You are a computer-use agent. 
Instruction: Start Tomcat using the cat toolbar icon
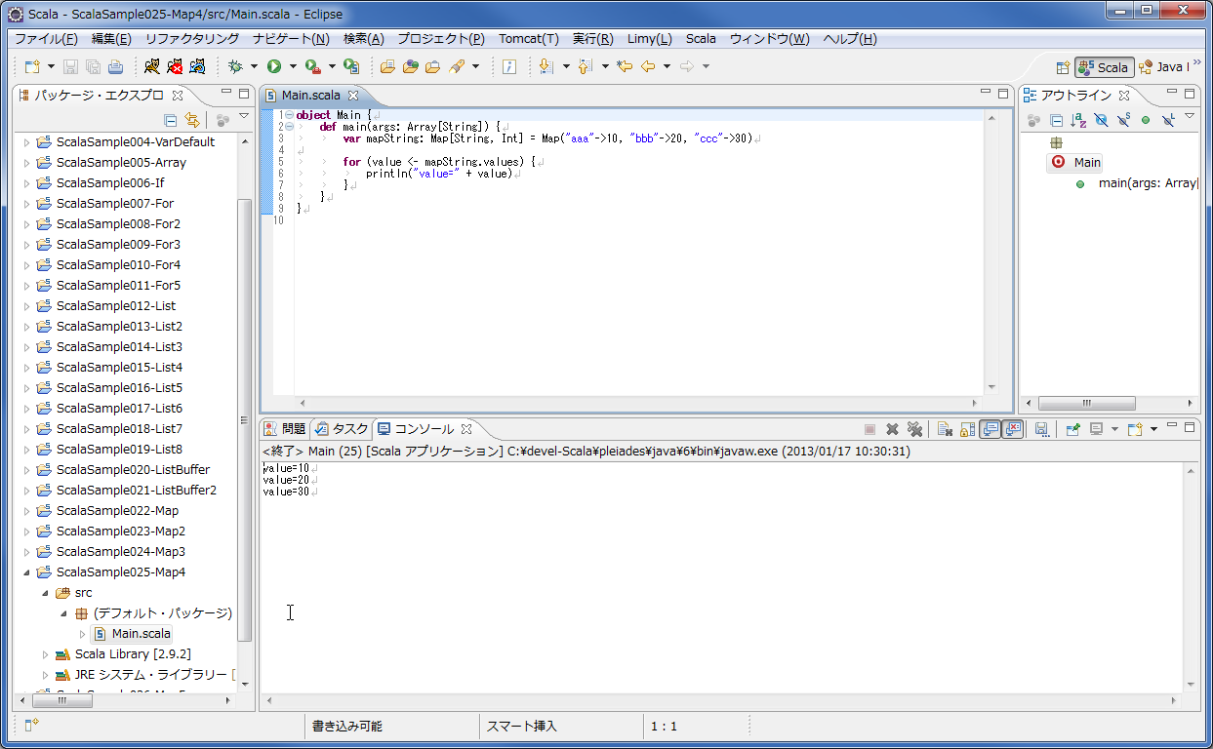tap(152, 66)
